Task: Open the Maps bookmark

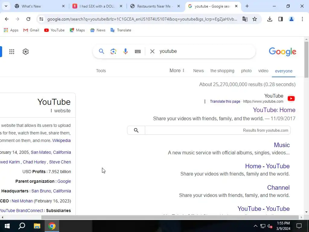Action: (x=77, y=30)
